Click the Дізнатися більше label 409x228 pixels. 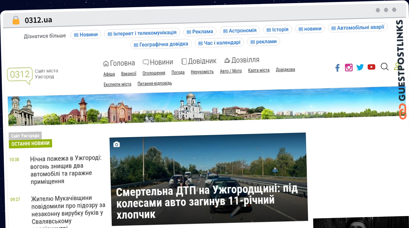[x=45, y=36]
